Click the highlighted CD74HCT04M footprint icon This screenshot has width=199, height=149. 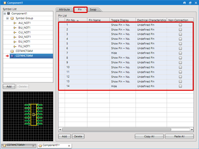point(12,56)
